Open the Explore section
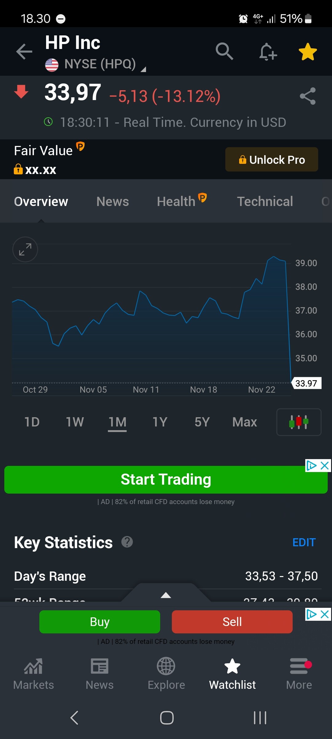 166,674
